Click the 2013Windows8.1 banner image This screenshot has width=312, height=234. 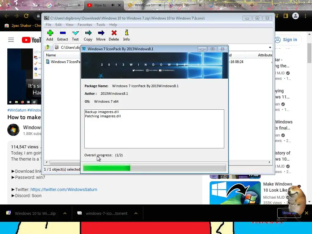154,66
